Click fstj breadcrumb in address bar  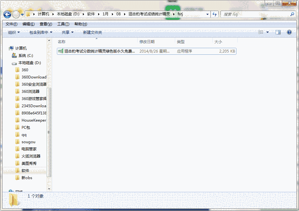click(x=180, y=14)
